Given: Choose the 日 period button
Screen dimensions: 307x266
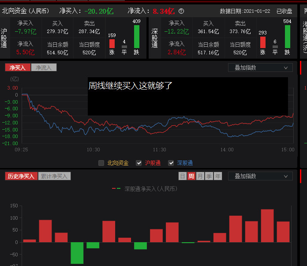Looking at the screenshot, I should coord(182,176).
